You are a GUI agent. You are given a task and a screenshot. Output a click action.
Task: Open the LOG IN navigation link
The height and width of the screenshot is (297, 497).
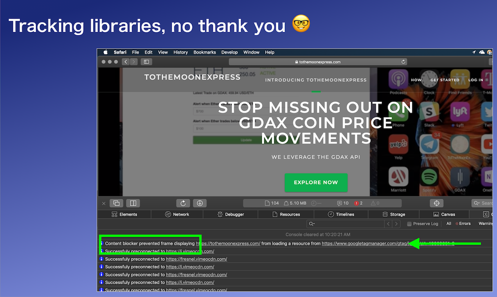point(476,80)
